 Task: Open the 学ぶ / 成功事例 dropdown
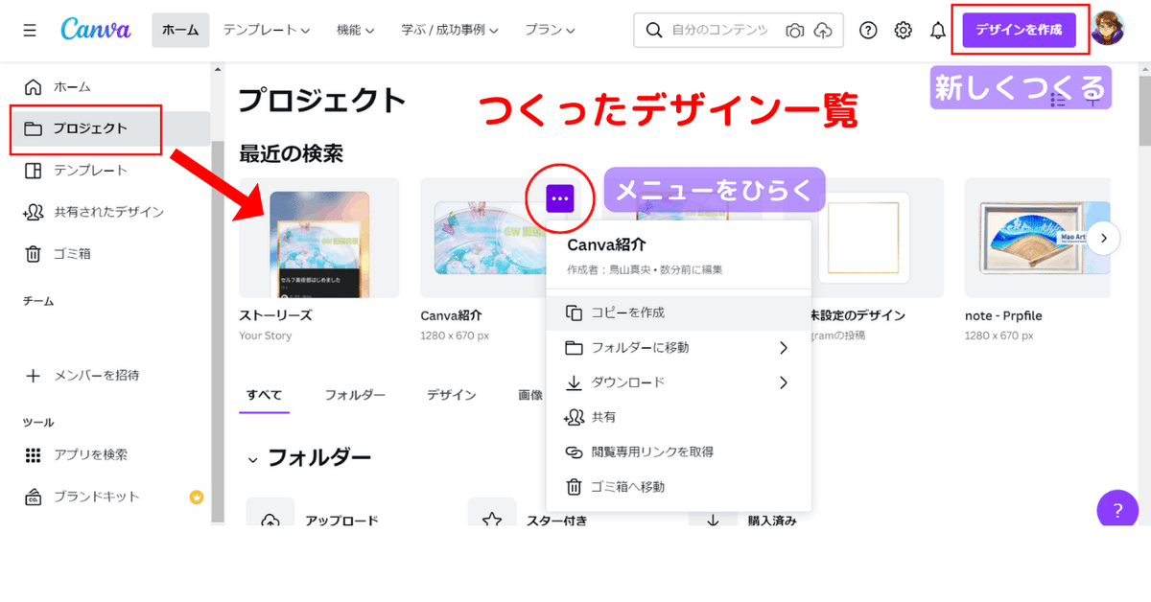pyautogui.click(x=450, y=31)
